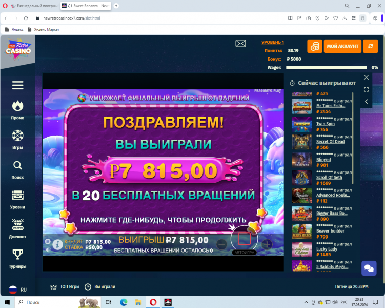Take a snapshot with the camera icon
The image size is (385, 308).
tap(309, 18)
